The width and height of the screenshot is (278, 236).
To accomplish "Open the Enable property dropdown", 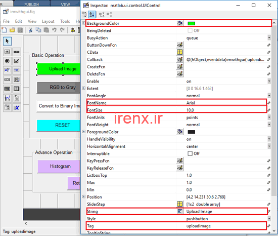I will point(269,81).
